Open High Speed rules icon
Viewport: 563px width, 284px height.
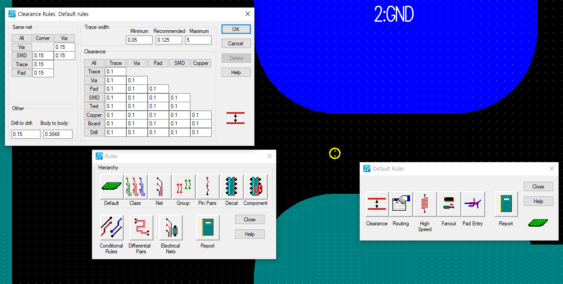(x=425, y=204)
